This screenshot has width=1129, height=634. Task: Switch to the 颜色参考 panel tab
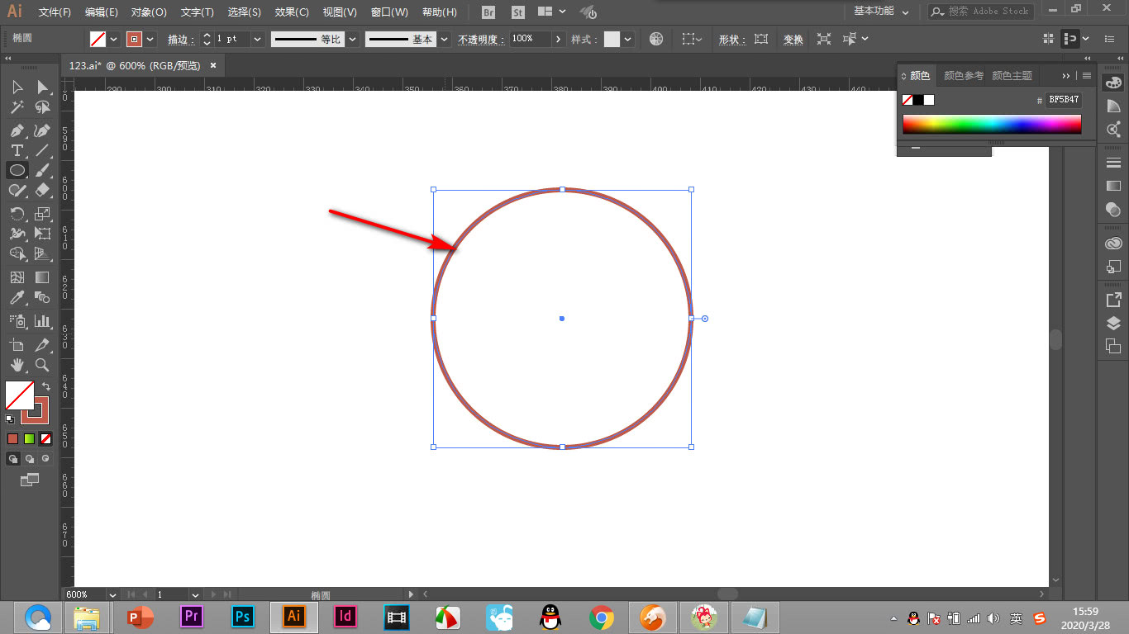pyautogui.click(x=964, y=76)
